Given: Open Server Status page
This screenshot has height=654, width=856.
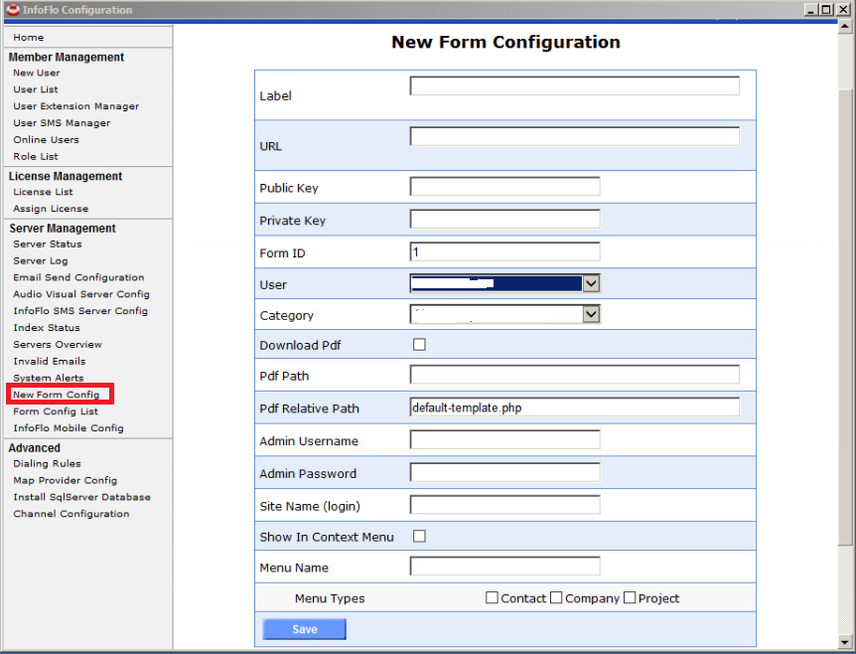Looking at the screenshot, I should click(x=48, y=244).
